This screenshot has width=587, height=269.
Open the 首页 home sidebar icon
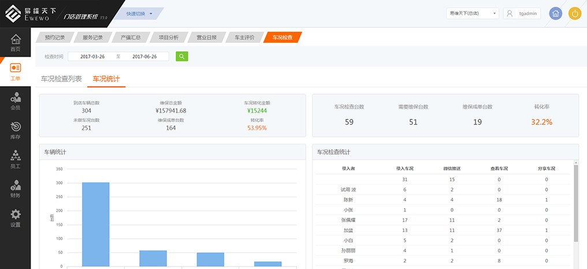tap(16, 43)
